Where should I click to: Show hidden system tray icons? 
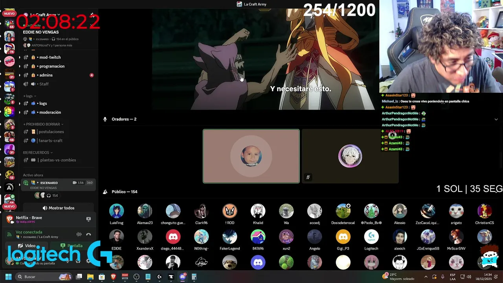(x=426, y=277)
